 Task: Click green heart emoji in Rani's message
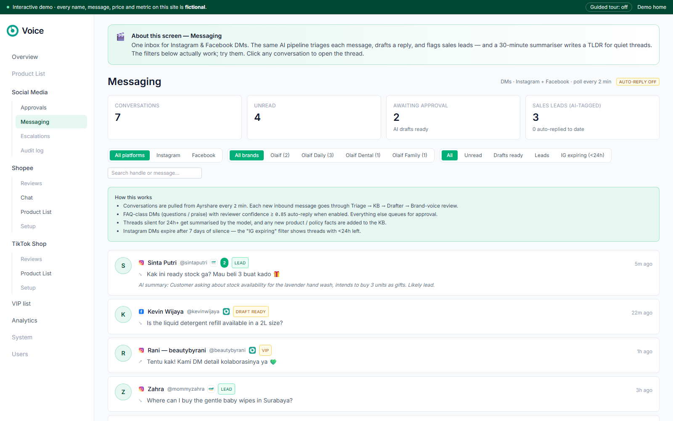click(273, 362)
